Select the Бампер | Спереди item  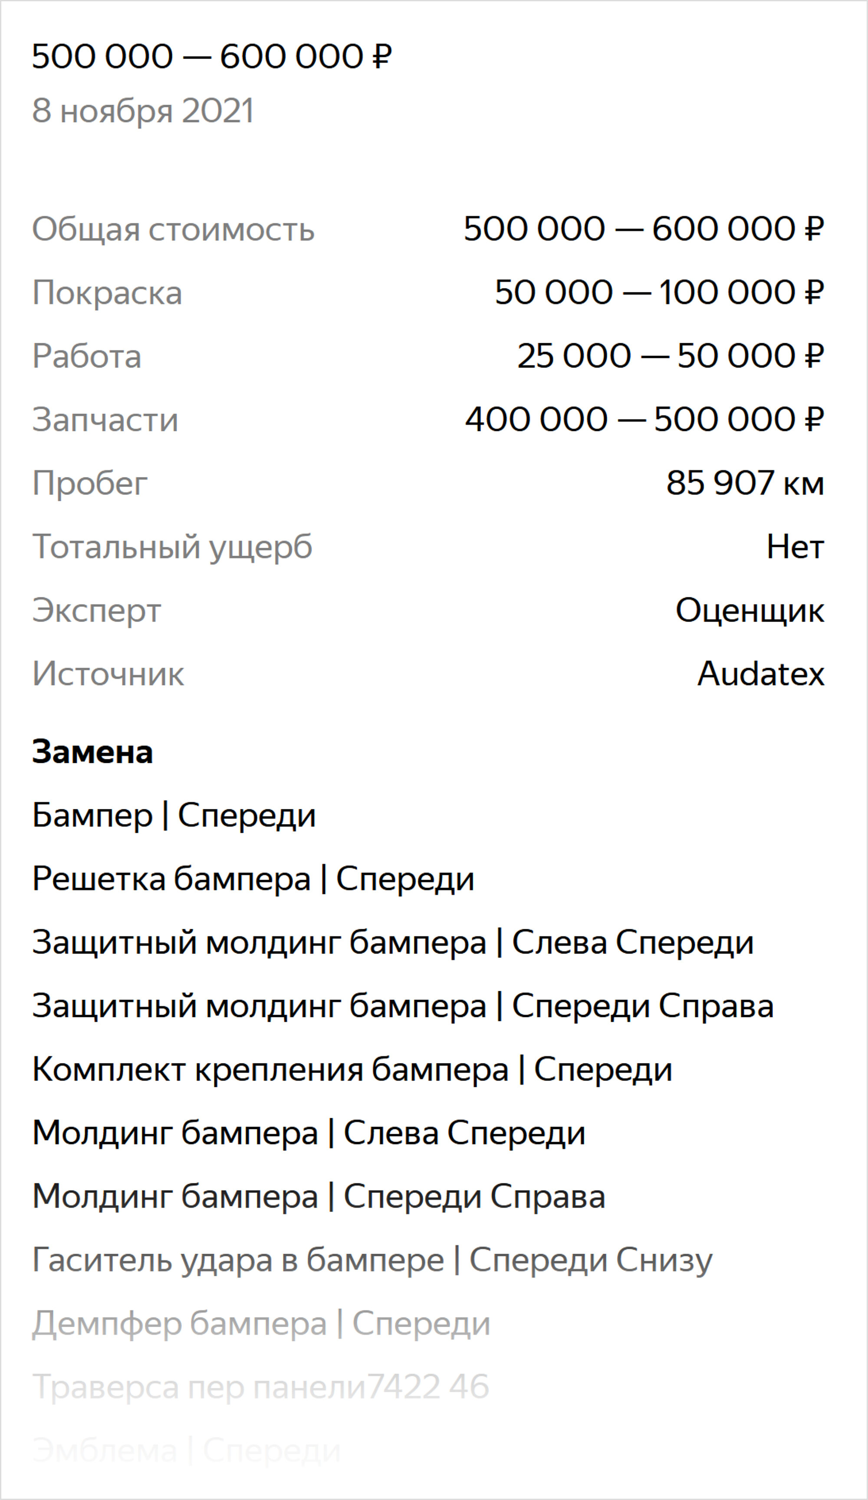(174, 816)
